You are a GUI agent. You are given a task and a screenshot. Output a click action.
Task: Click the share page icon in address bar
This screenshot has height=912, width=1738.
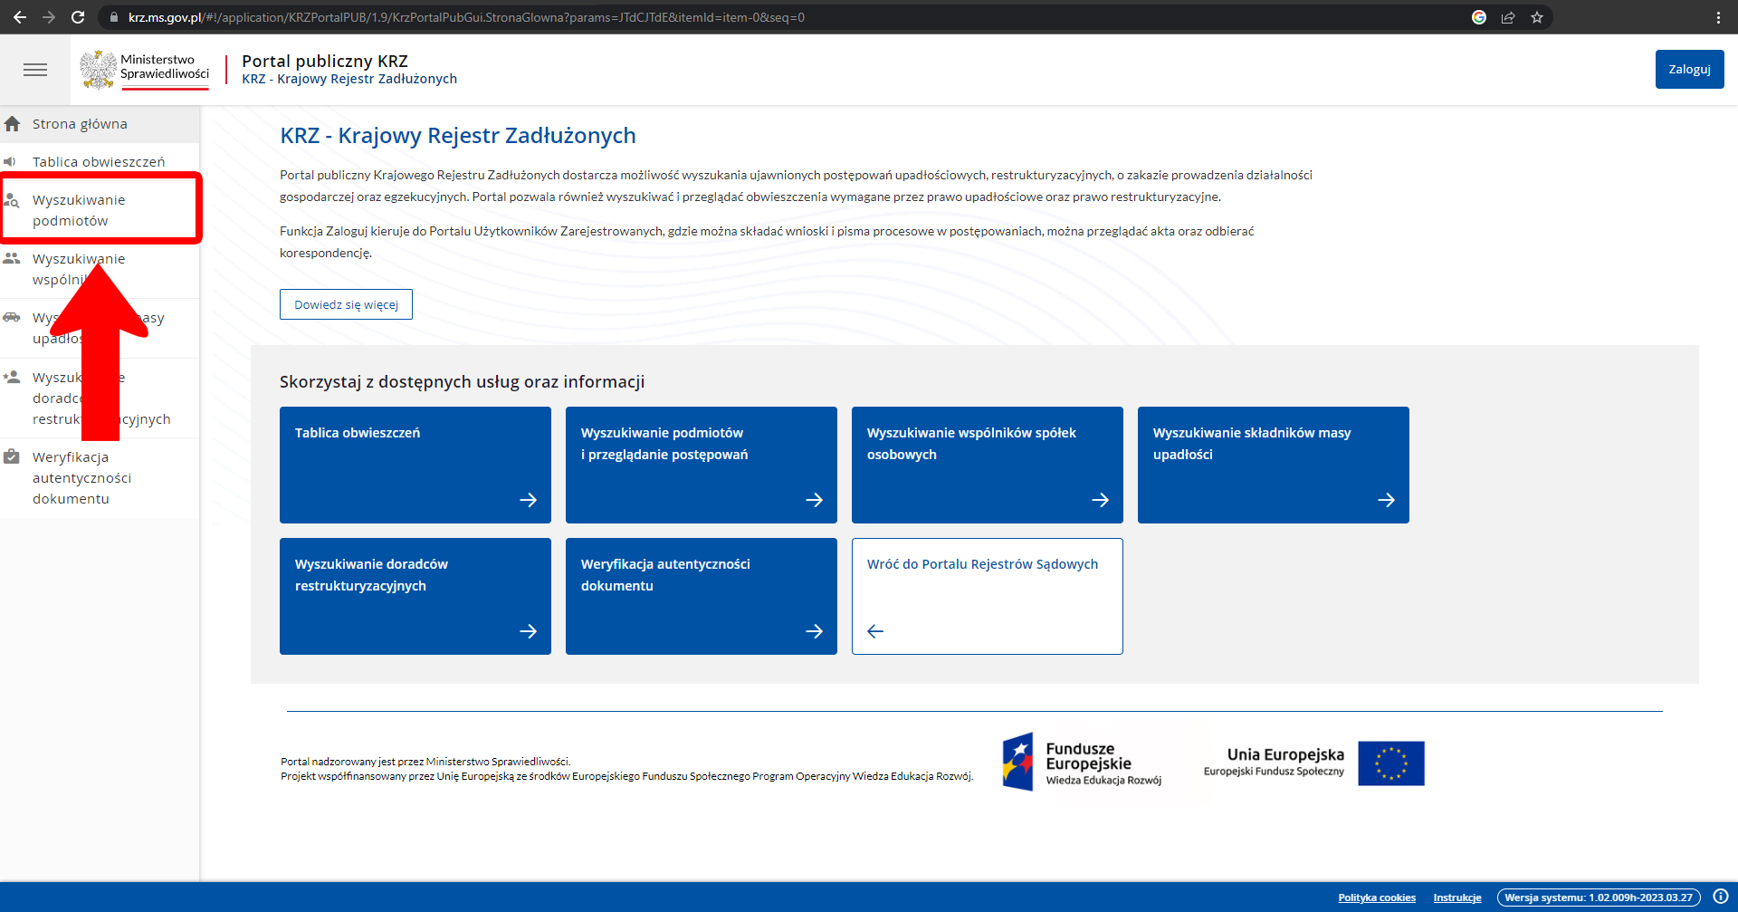(x=1508, y=17)
